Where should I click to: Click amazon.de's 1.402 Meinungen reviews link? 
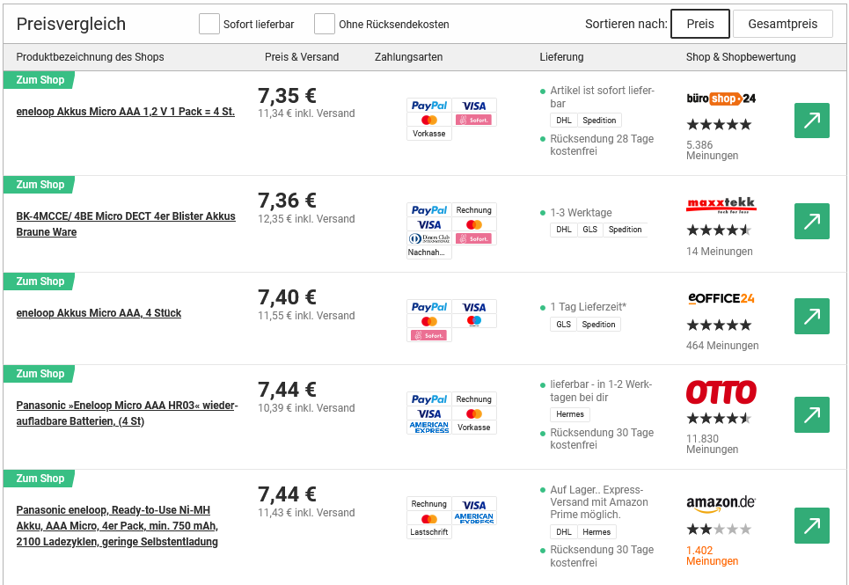712,556
